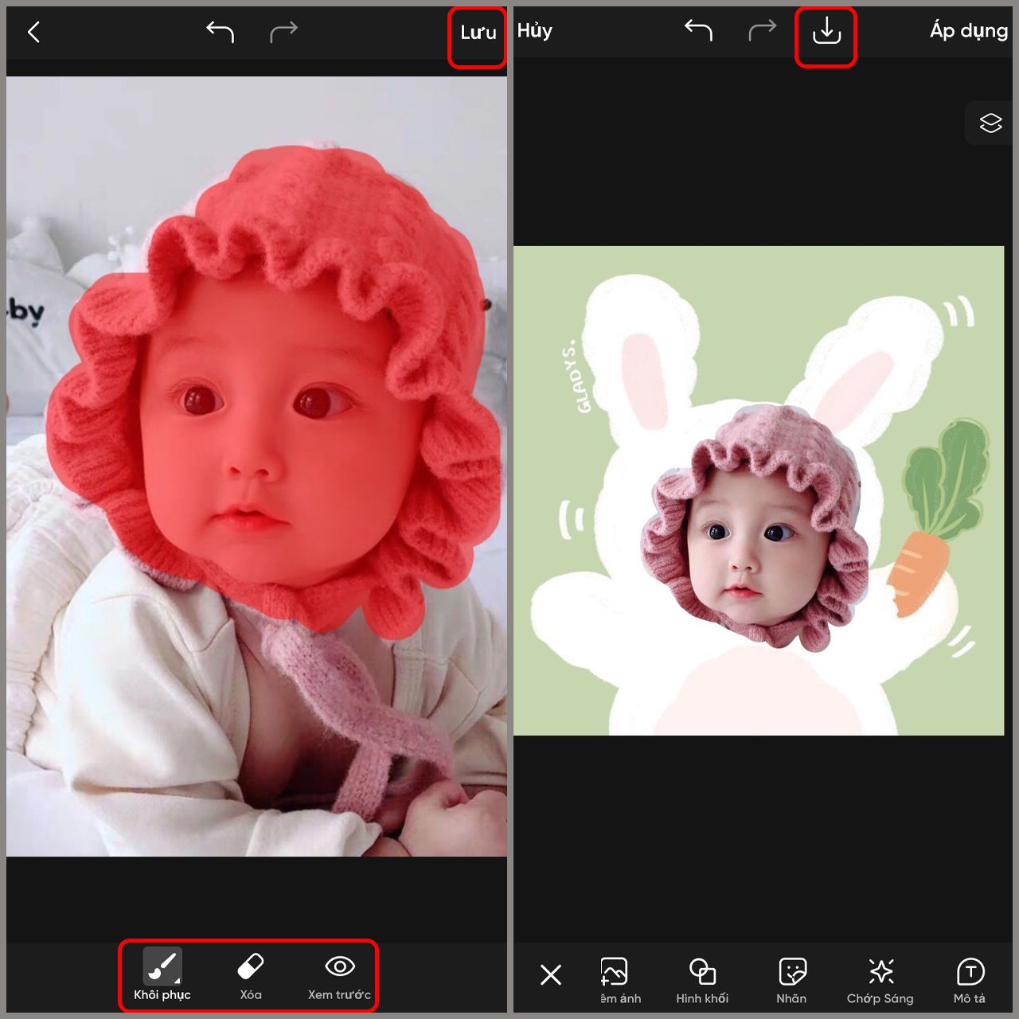Select the Khôi phục restore brush
1019x1019 pixels.
(162, 975)
